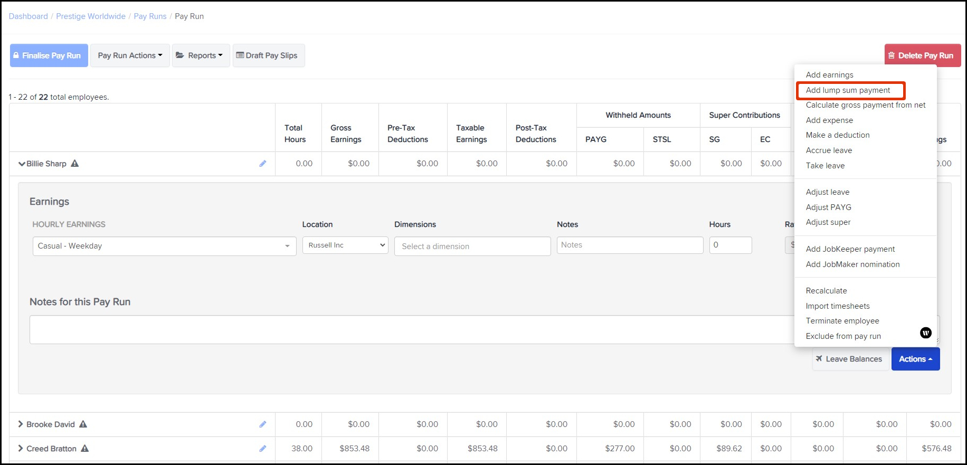This screenshot has width=967, height=465.
Task: Click the warning icon beside Creed Bratton
Action: click(x=85, y=449)
